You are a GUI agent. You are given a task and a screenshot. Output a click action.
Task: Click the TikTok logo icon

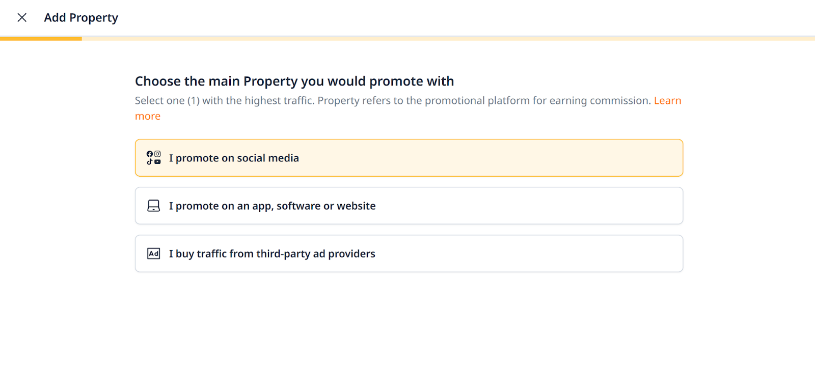150,162
